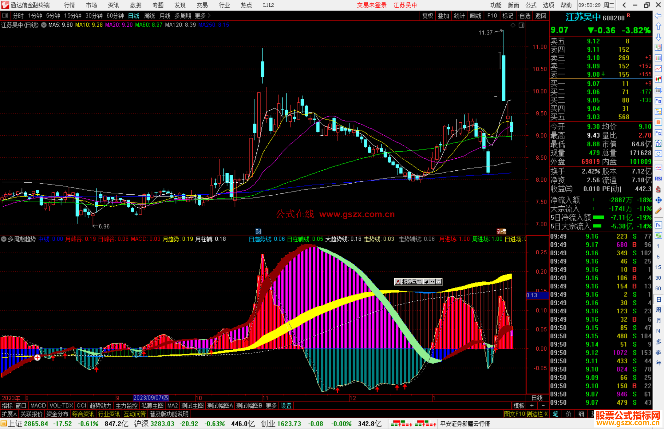The width and height of the screenshot is (664, 429).
Task: Expand the 更多 timeframe options
Action: click(x=203, y=16)
